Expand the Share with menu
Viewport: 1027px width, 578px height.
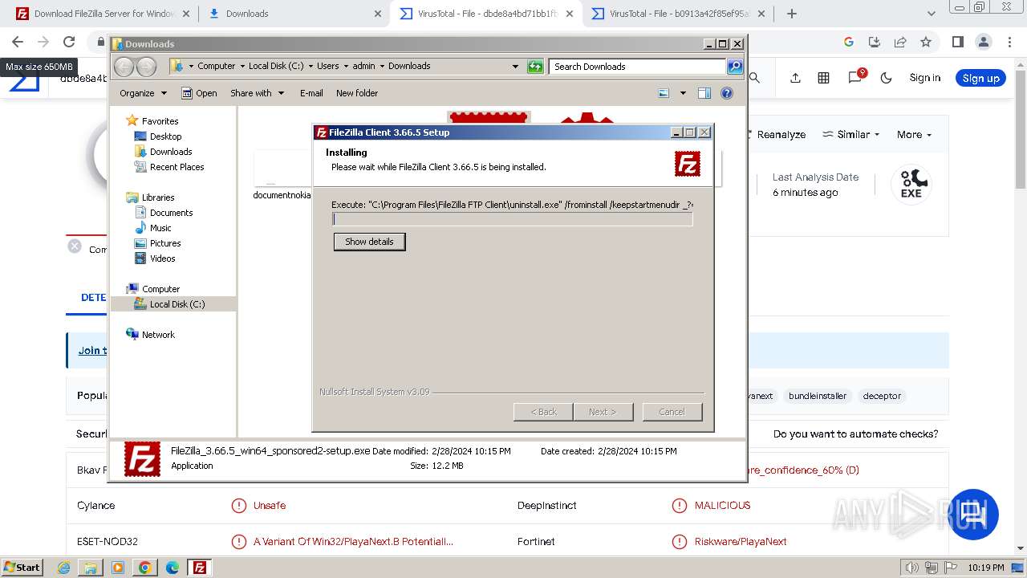click(257, 93)
